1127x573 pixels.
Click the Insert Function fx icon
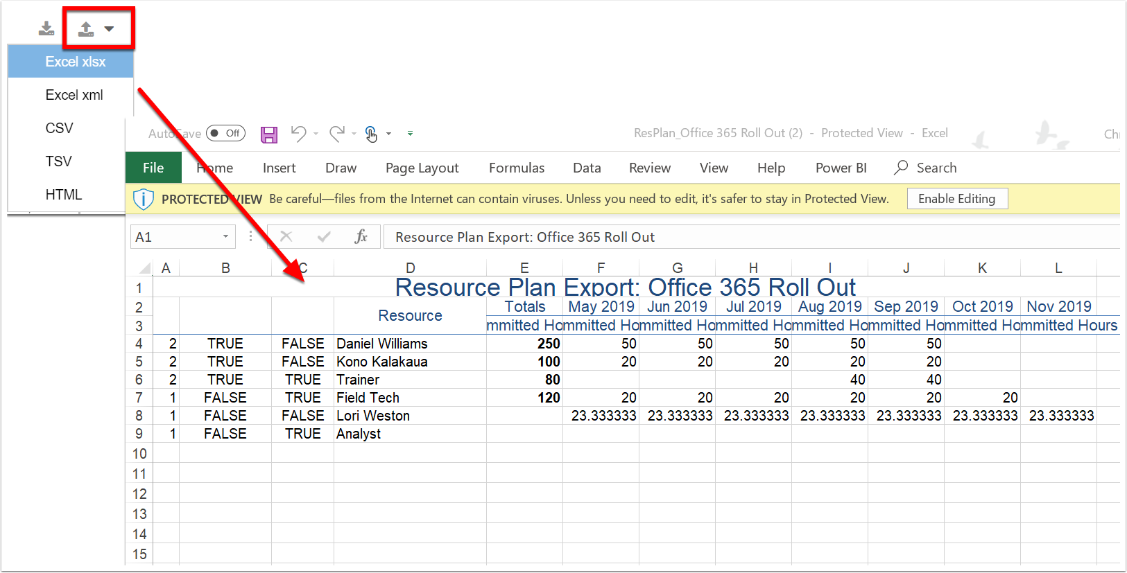[x=361, y=237]
